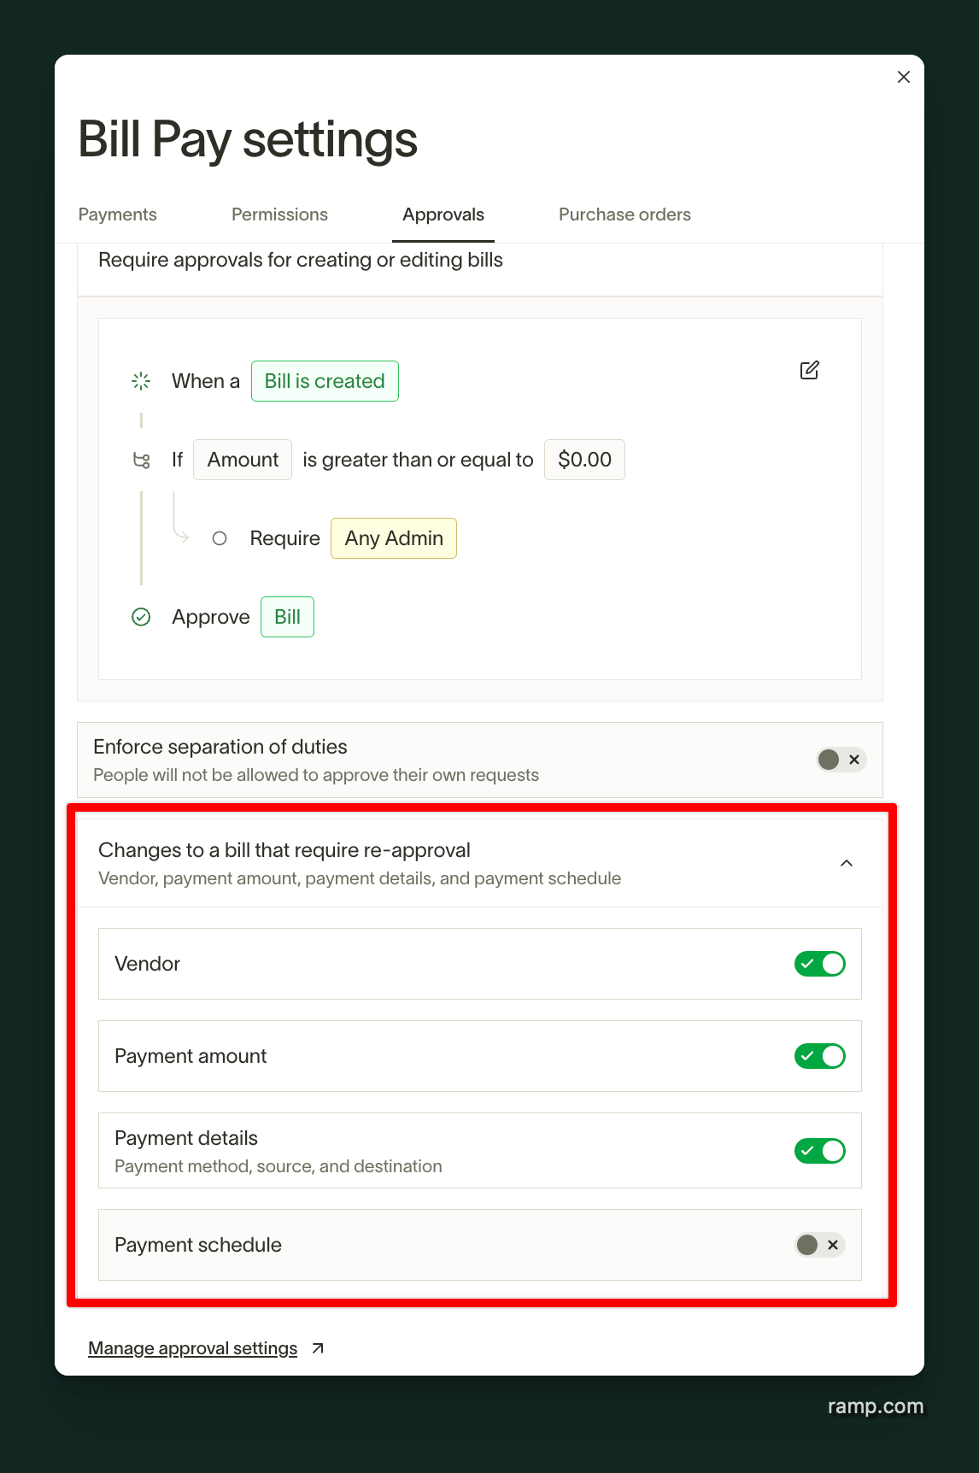979x1473 pixels.
Task: Collapse the changes requiring re-approval section
Action: coord(847,863)
